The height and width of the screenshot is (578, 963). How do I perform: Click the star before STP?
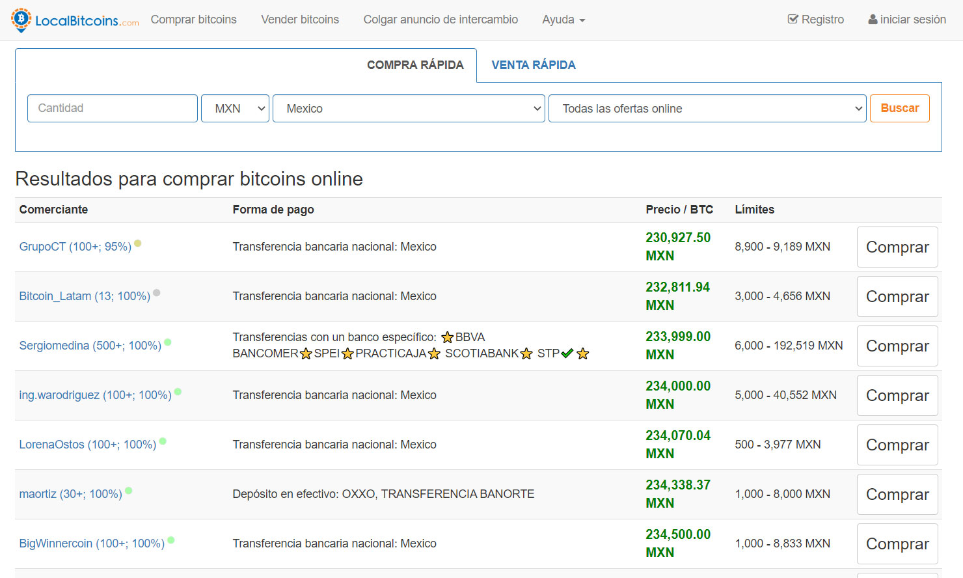point(526,353)
